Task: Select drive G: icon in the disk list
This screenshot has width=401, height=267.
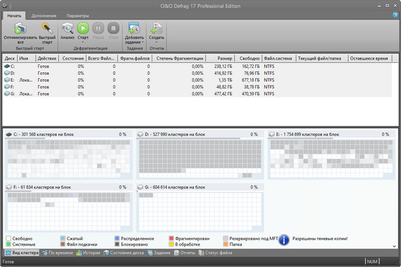Action: (7, 94)
